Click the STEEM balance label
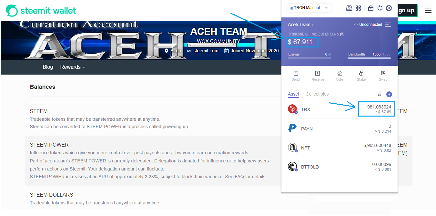The height and width of the screenshot is (216, 436). [x=39, y=111]
